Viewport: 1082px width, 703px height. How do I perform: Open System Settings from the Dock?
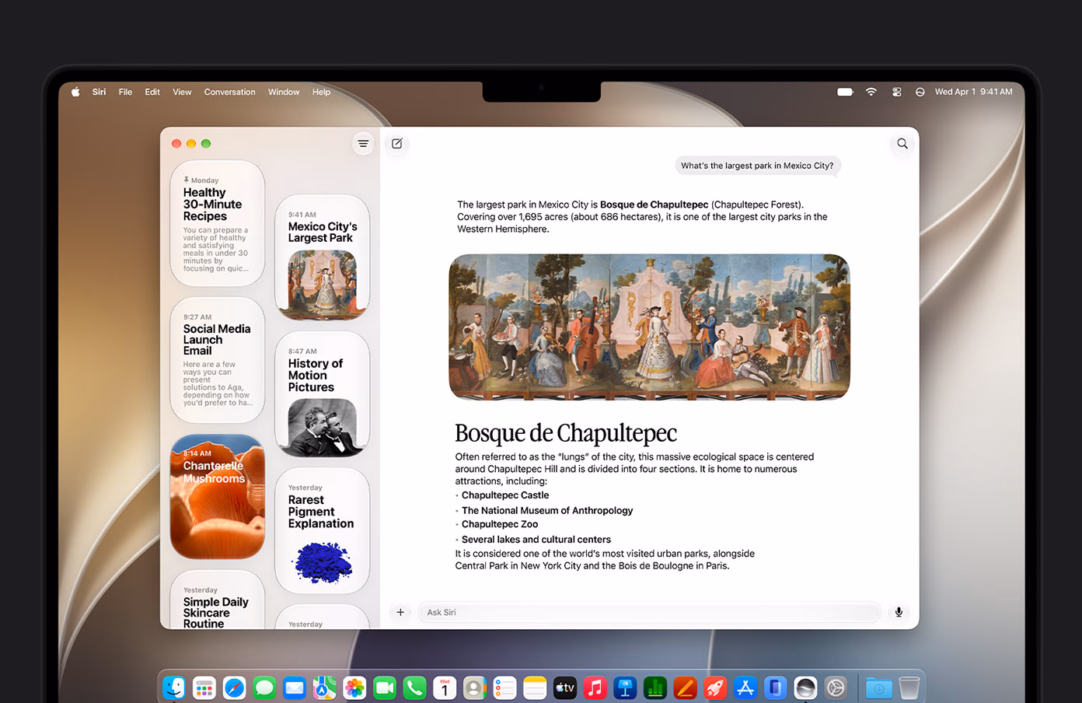(x=836, y=687)
